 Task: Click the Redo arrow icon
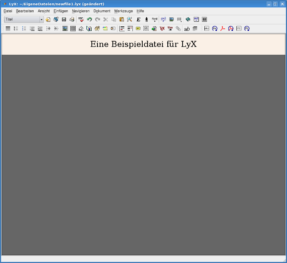[x=97, y=19]
